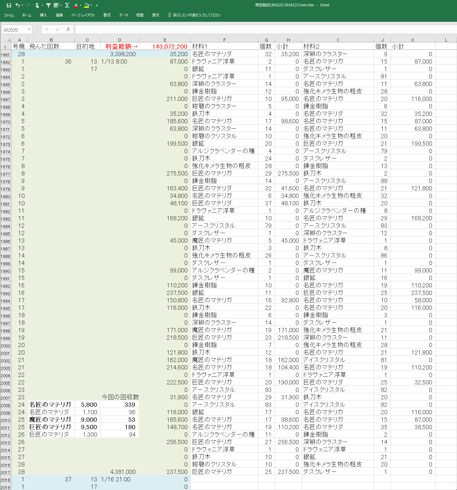The image size is (457, 490).
Task: Click the Undo arrow icon
Action: [x=18, y=5]
